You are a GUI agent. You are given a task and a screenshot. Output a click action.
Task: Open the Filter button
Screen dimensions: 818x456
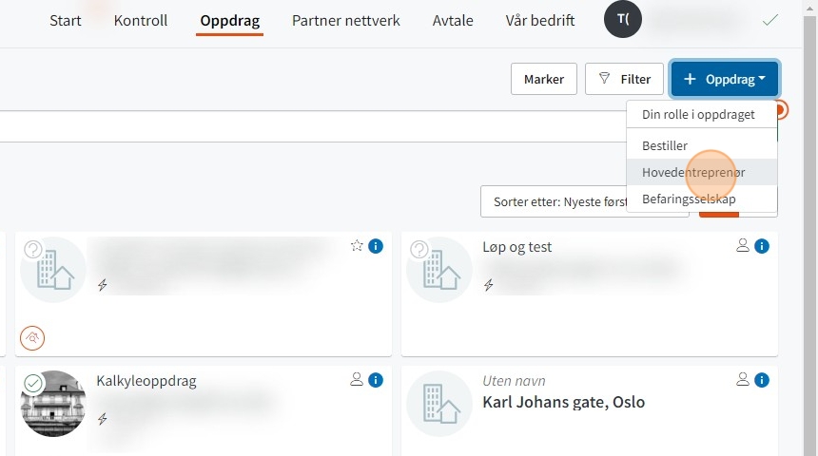coord(624,79)
